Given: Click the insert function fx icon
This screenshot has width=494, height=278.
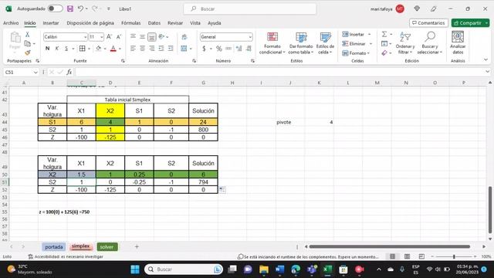Looking at the screenshot, I should 69,72.
